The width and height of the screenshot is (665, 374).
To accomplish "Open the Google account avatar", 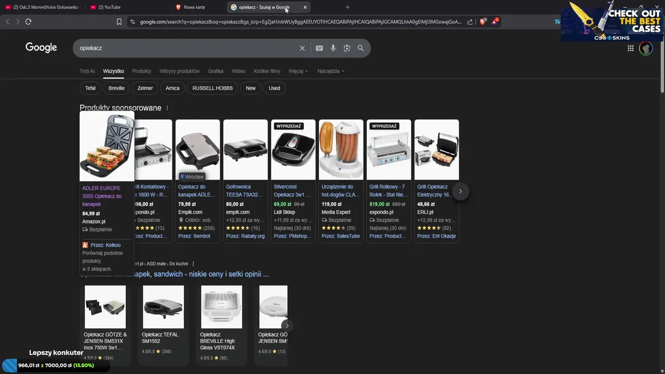I will [x=646, y=48].
